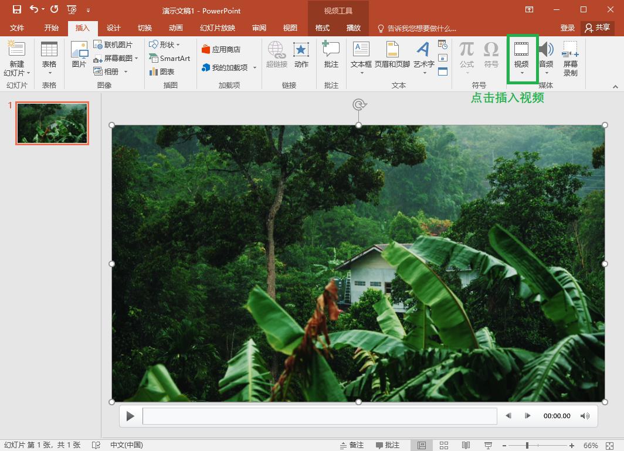
Task: Toggle the 备注 notes pane in status bar
Action: (352, 445)
